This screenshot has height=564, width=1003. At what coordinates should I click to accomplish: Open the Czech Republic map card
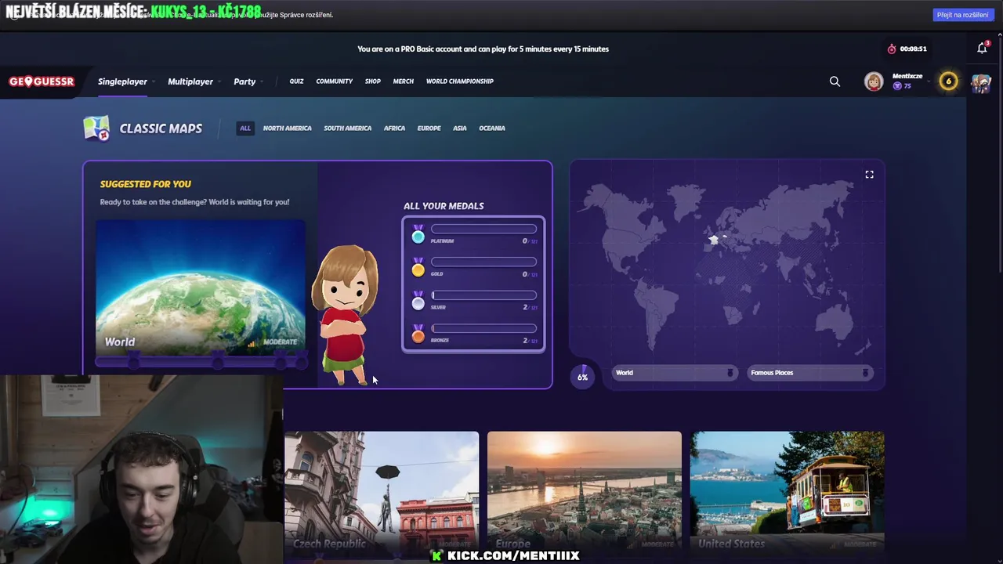coord(382,493)
